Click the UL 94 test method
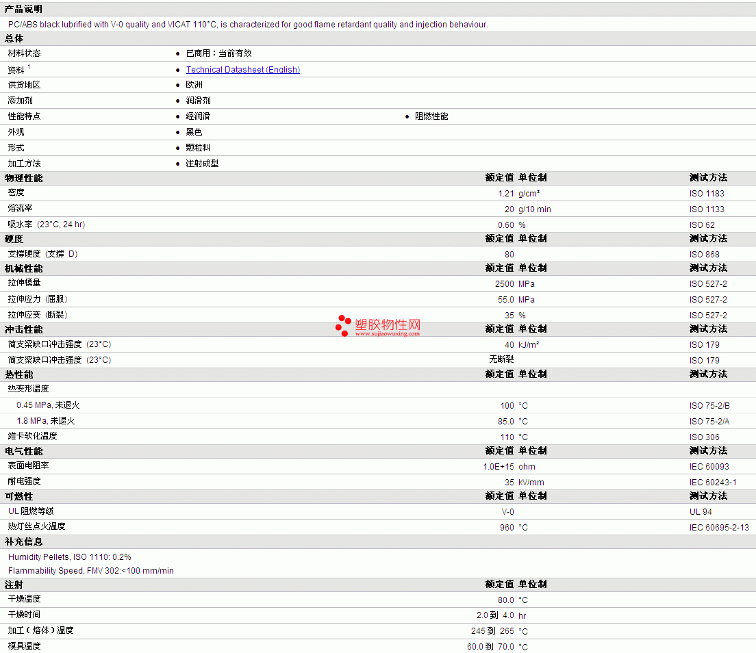Viewport: 756px width, 653px height. tap(700, 512)
